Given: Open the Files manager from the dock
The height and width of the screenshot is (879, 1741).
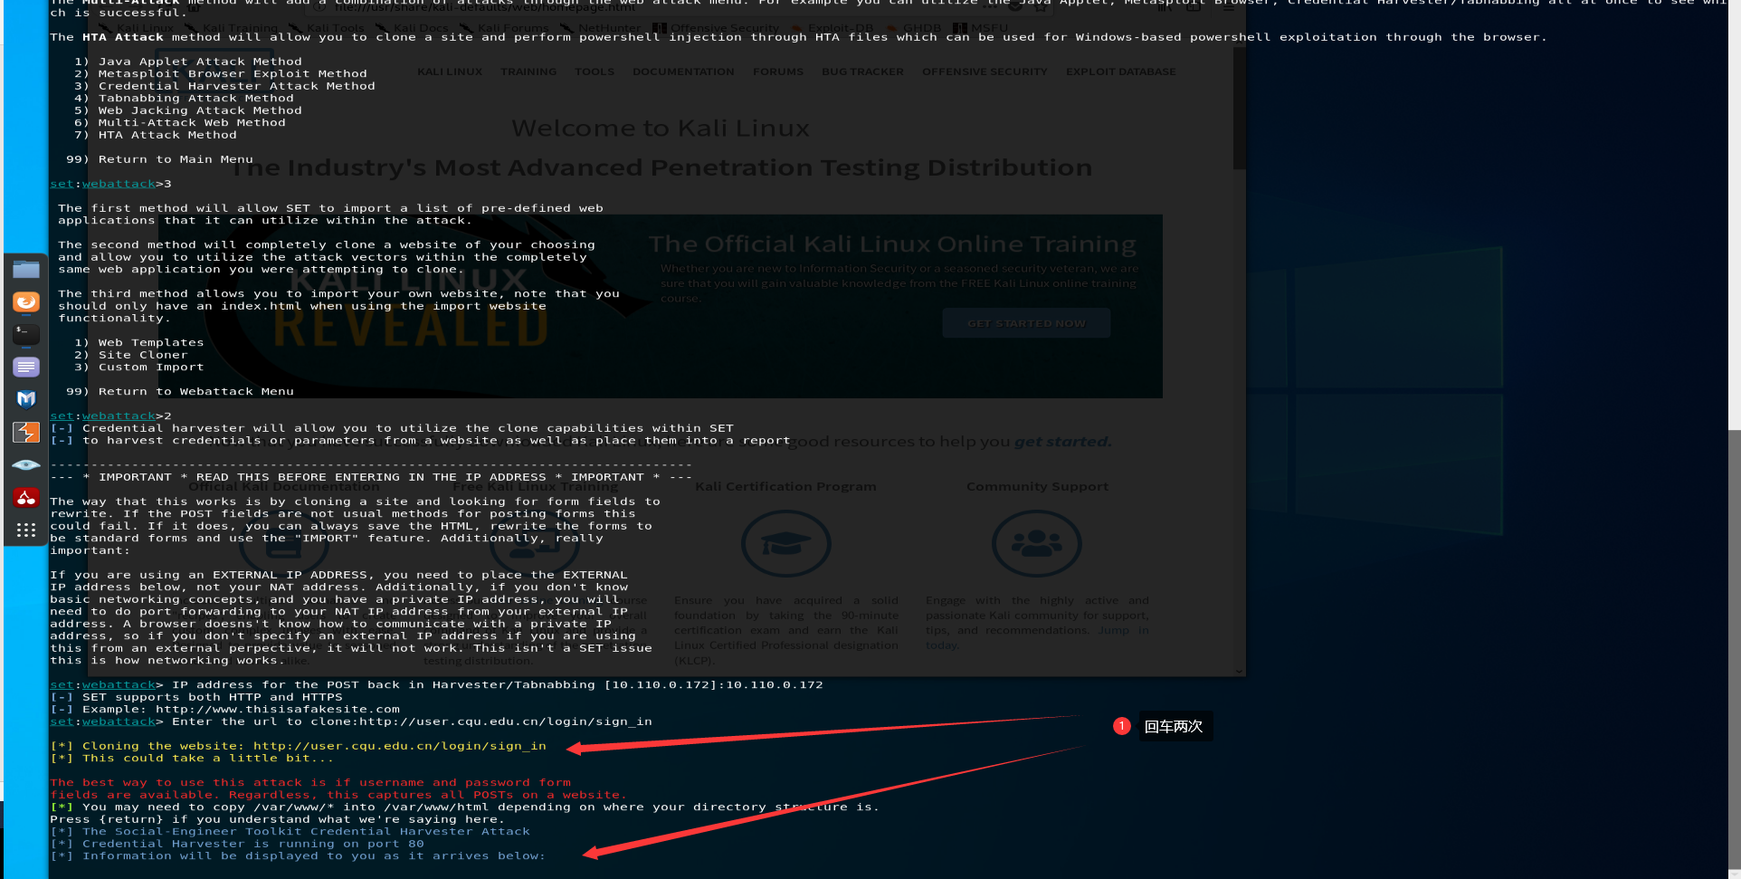Looking at the screenshot, I should point(26,270).
